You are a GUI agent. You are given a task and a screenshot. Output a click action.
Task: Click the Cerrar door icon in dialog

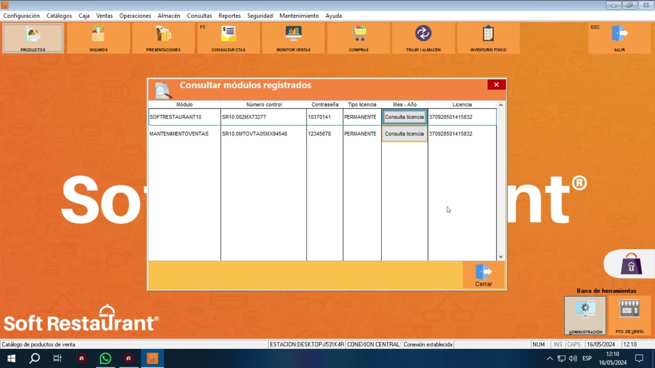[484, 275]
